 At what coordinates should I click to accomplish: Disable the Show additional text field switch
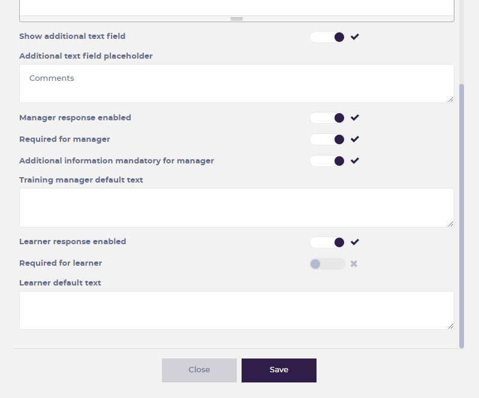[x=327, y=37]
